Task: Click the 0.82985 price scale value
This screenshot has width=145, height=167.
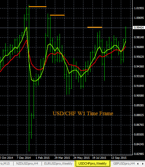Action: 139,154
